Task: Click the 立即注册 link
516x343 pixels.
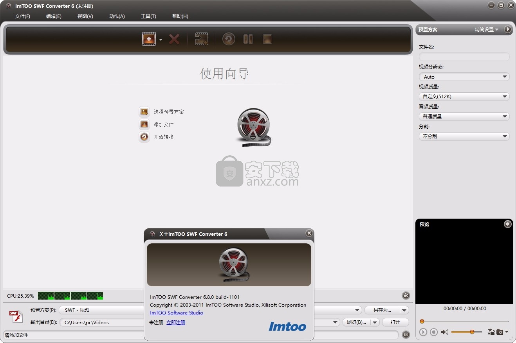Action: (176, 322)
